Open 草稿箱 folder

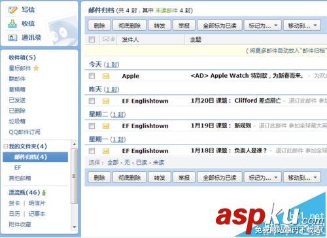(x=17, y=90)
